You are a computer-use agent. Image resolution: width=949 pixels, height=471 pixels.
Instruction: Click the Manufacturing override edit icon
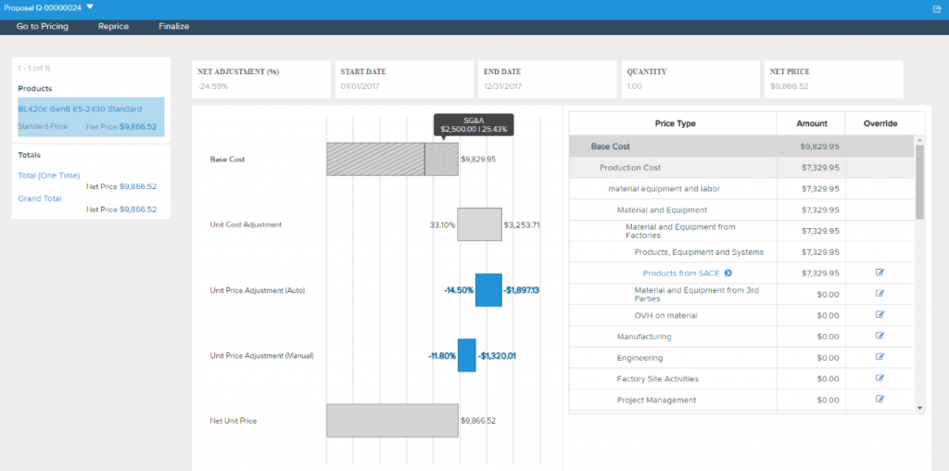pyautogui.click(x=880, y=336)
